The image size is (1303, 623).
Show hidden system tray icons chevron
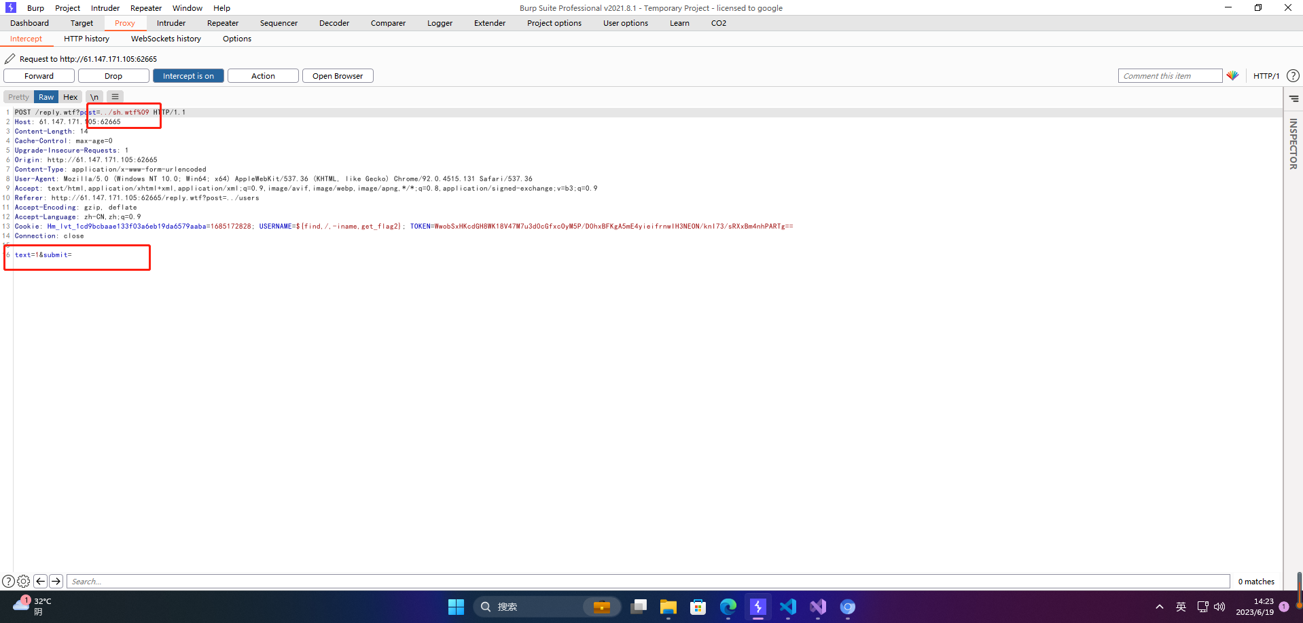[x=1160, y=607]
